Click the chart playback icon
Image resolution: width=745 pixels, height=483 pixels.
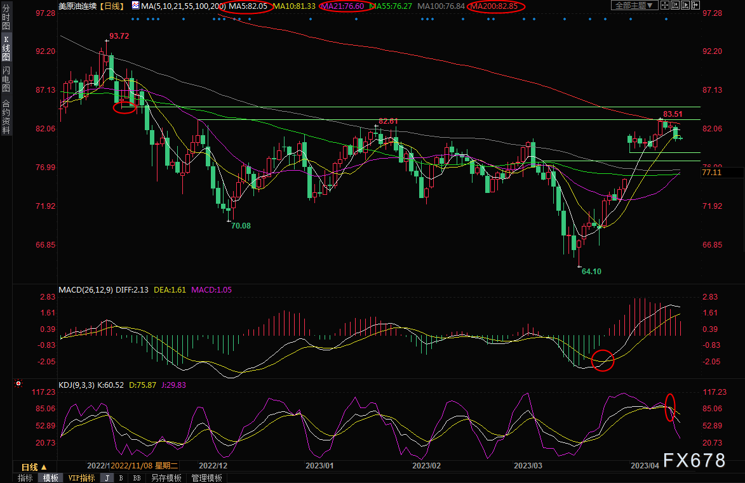(685, 5)
